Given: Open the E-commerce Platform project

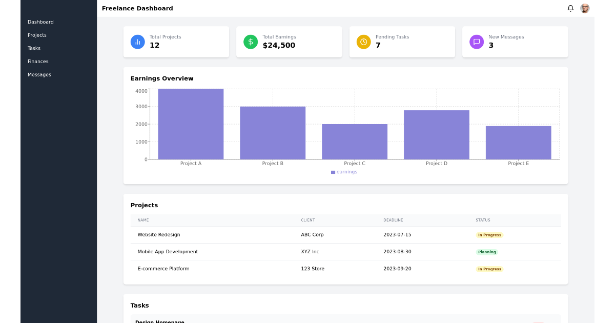Looking at the screenshot, I should [163, 269].
